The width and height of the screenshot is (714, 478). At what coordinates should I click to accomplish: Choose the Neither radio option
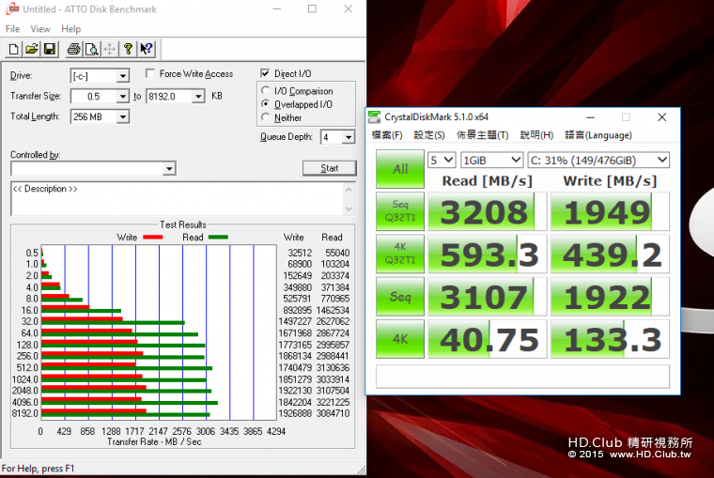click(x=267, y=117)
